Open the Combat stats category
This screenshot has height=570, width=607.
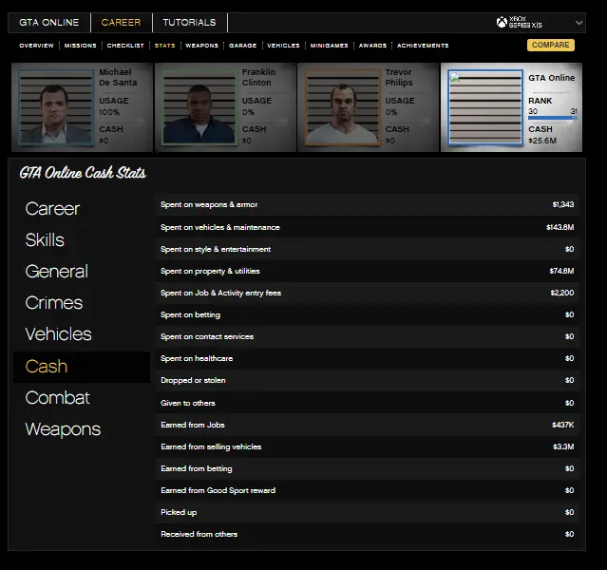tap(58, 398)
